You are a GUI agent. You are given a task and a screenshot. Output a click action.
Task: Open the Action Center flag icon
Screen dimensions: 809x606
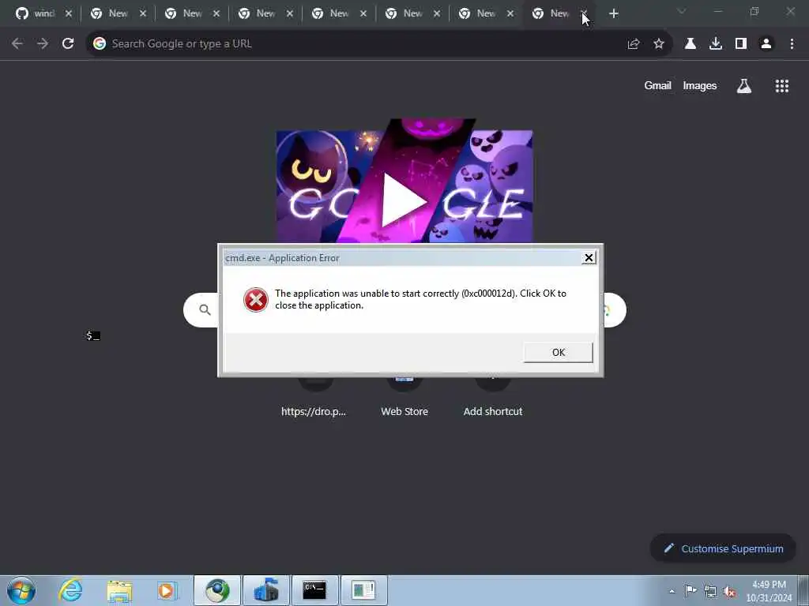pos(690,590)
